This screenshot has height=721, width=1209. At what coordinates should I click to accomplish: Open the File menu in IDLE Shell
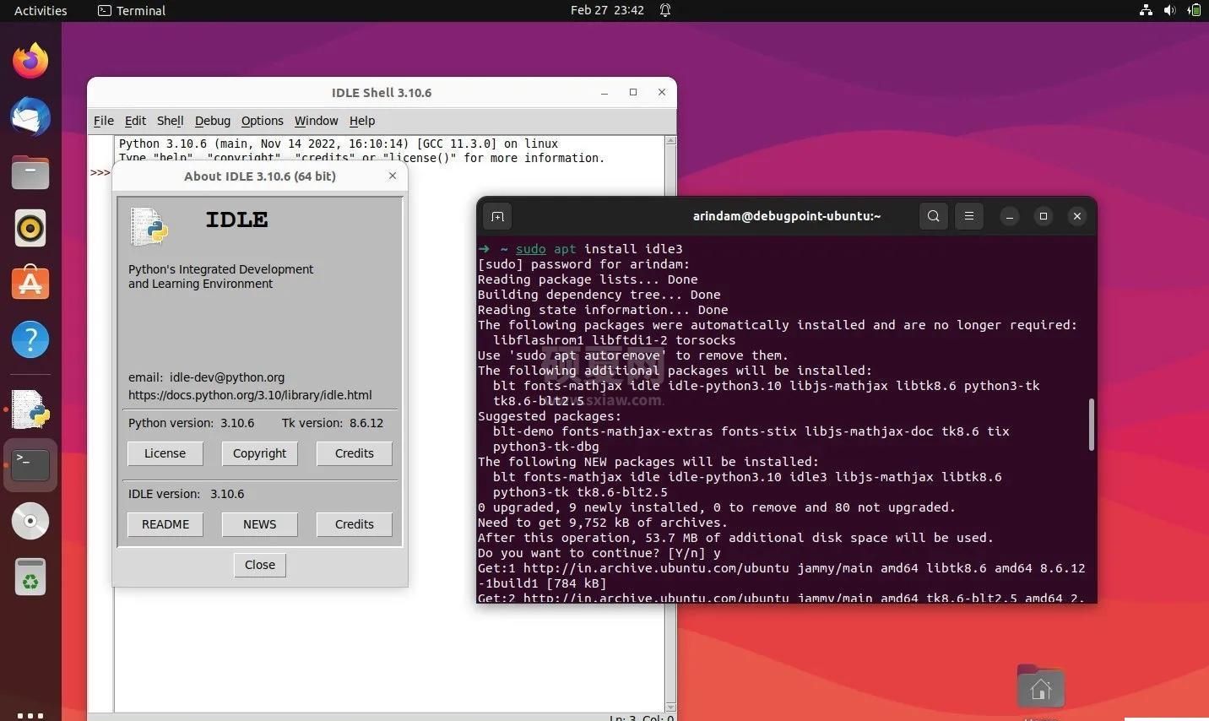pyautogui.click(x=104, y=121)
